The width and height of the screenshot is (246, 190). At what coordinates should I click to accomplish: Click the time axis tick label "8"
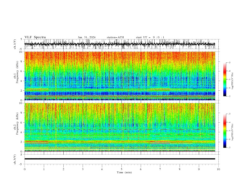[x=180, y=169]
